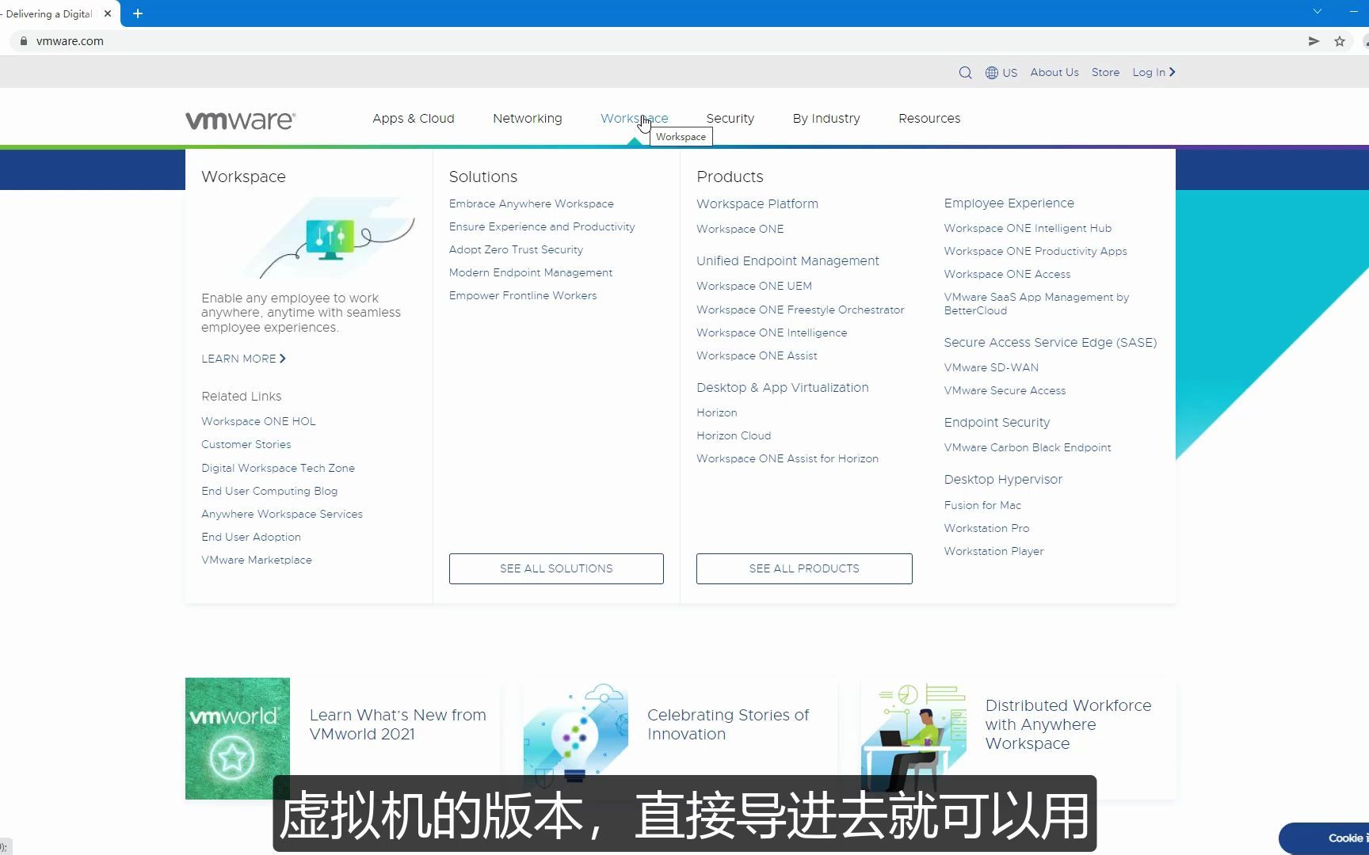The width and height of the screenshot is (1369, 855).
Task: Click the Log In arrow link
Action: [1154, 72]
